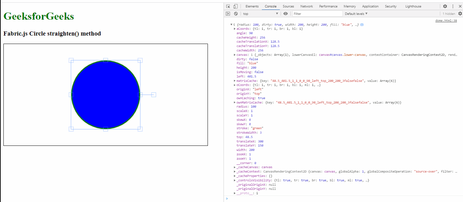
Task: Open the Memory tab
Action: 350,6
